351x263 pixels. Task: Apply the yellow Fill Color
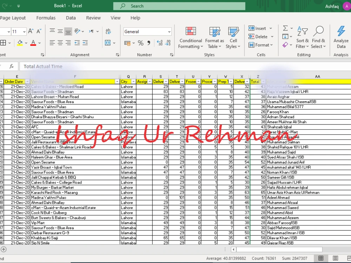click(x=20, y=43)
